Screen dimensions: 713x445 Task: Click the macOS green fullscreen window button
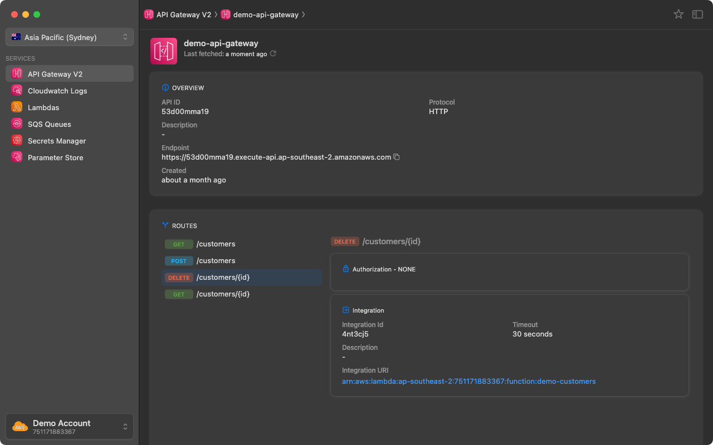(37, 14)
